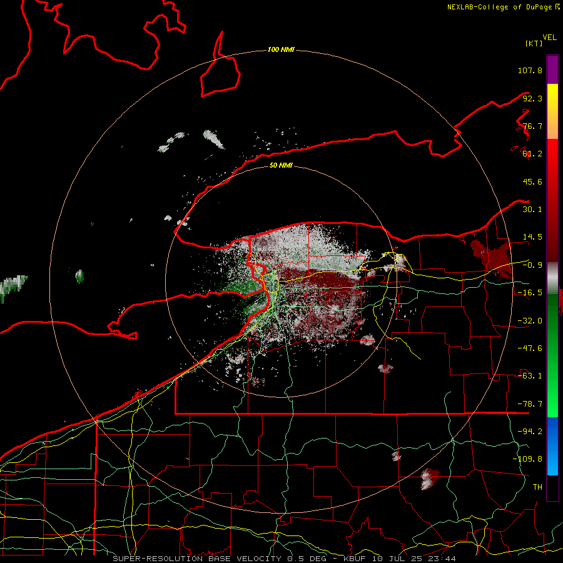
Task: Click the VEL legend title
Action: (x=549, y=38)
